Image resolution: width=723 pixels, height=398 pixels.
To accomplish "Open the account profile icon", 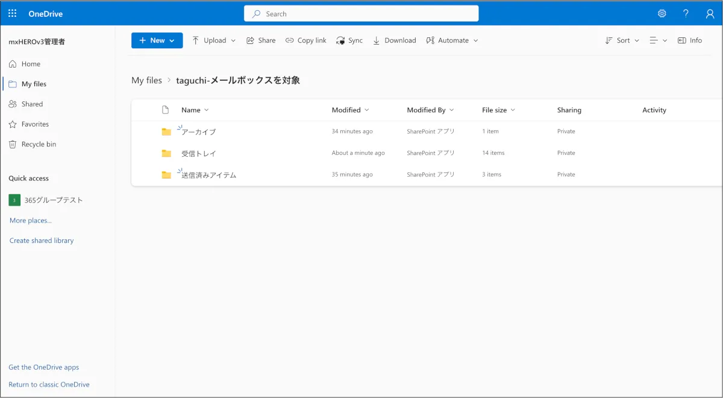I will (x=710, y=13).
